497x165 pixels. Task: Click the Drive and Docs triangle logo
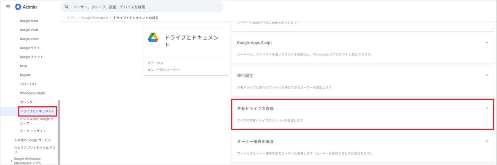pyautogui.click(x=153, y=37)
